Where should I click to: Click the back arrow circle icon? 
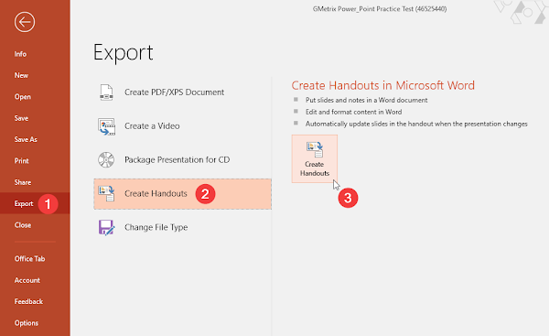25,22
